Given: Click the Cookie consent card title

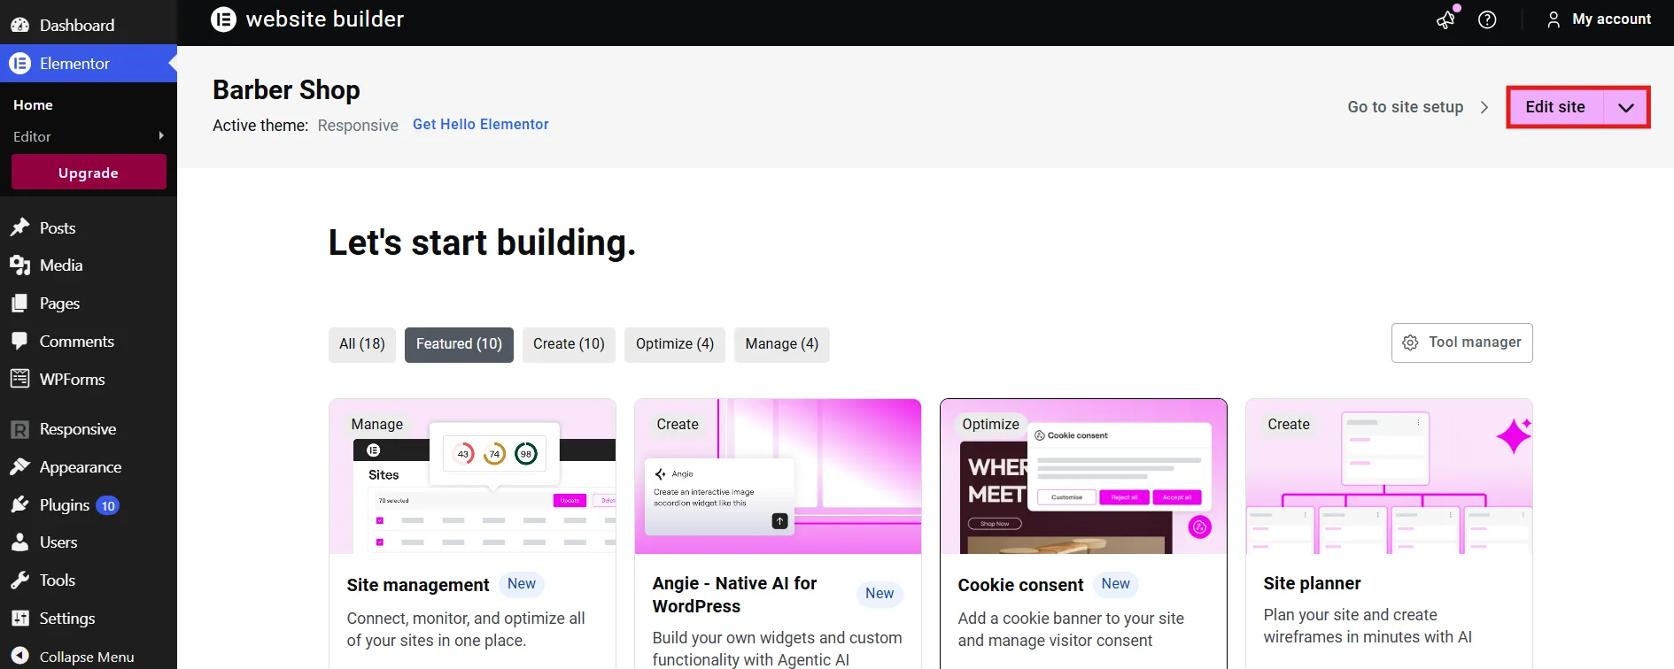Looking at the screenshot, I should pos(1020,585).
